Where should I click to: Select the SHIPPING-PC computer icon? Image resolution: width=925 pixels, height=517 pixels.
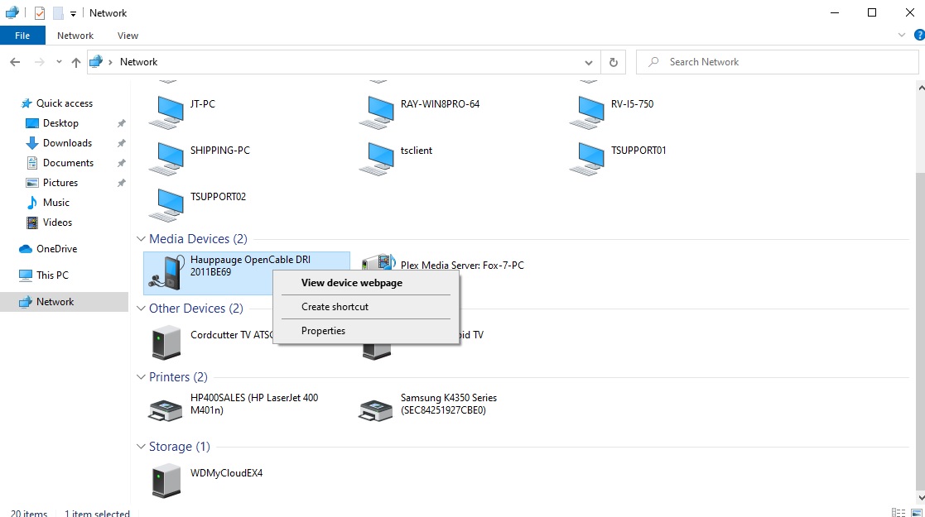(166, 157)
